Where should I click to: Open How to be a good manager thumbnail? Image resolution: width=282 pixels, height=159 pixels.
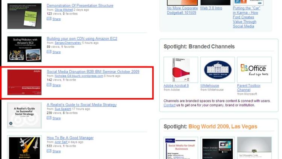click(x=24, y=147)
